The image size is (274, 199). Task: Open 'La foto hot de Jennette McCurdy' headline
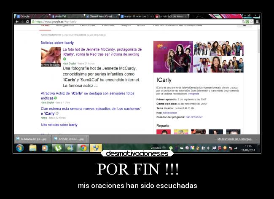click(x=102, y=52)
